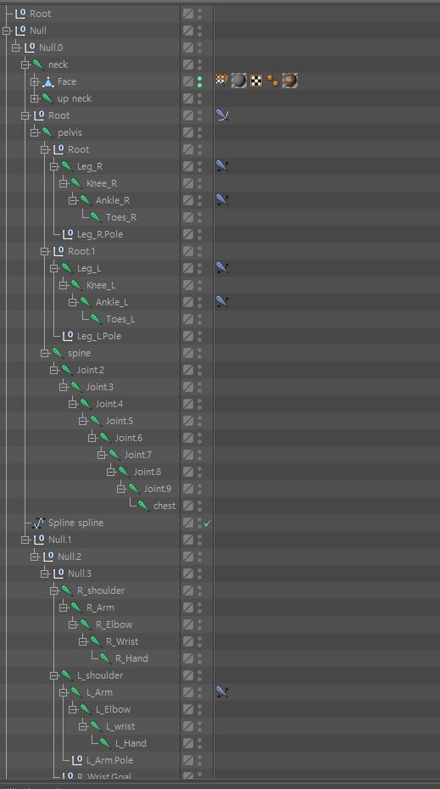The width and height of the screenshot is (440, 789).
Task: Select the checkerboard material tag on Face
Action: (x=256, y=81)
